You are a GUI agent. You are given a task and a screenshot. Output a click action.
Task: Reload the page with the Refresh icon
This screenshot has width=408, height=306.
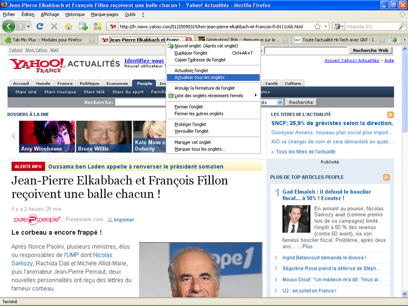click(x=40, y=26)
